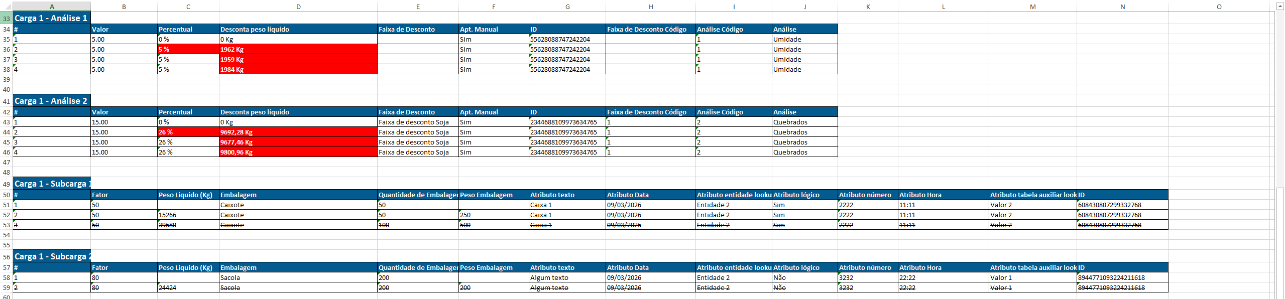Select the '3232' cell in row 58
1285x299 pixels.
(868, 277)
